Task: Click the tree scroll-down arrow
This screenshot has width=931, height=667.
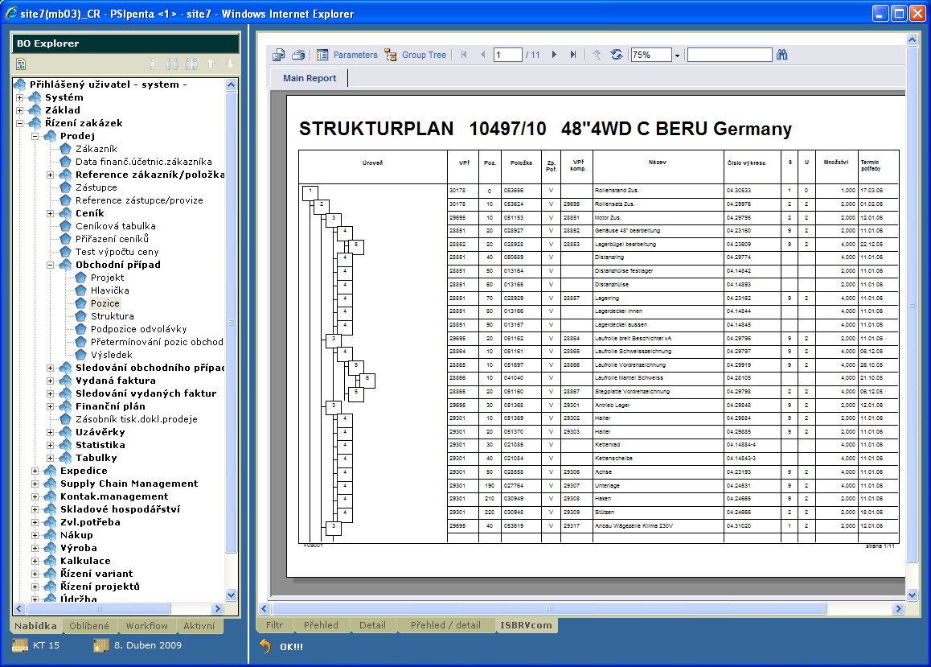Action: [231, 595]
